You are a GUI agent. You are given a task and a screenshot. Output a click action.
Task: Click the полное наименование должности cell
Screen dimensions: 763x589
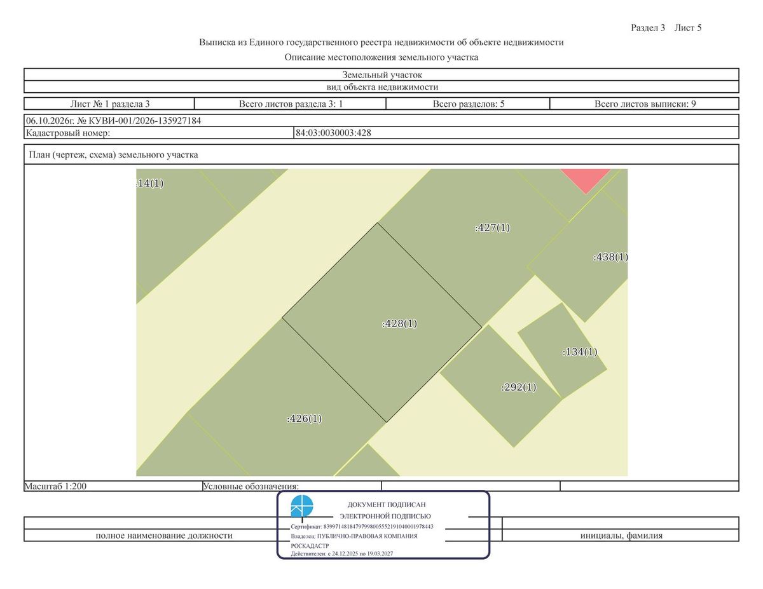click(x=164, y=536)
